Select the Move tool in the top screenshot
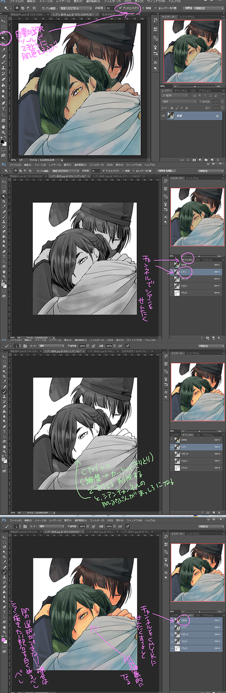 (4, 21)
